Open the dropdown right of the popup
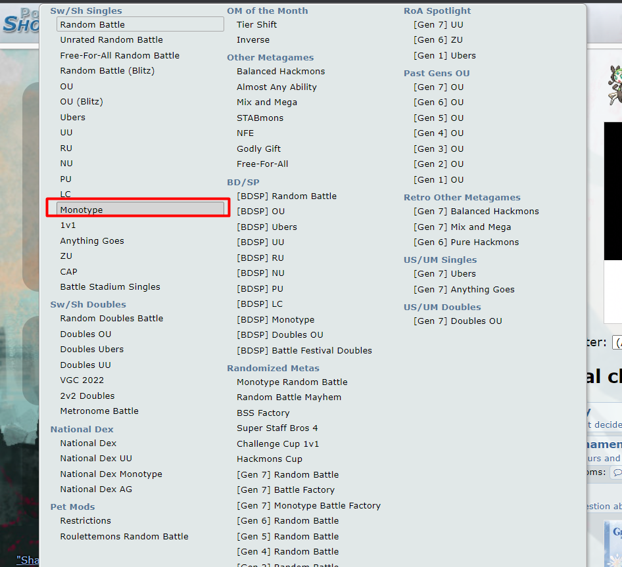622x567 pixels. coord(617,342)
